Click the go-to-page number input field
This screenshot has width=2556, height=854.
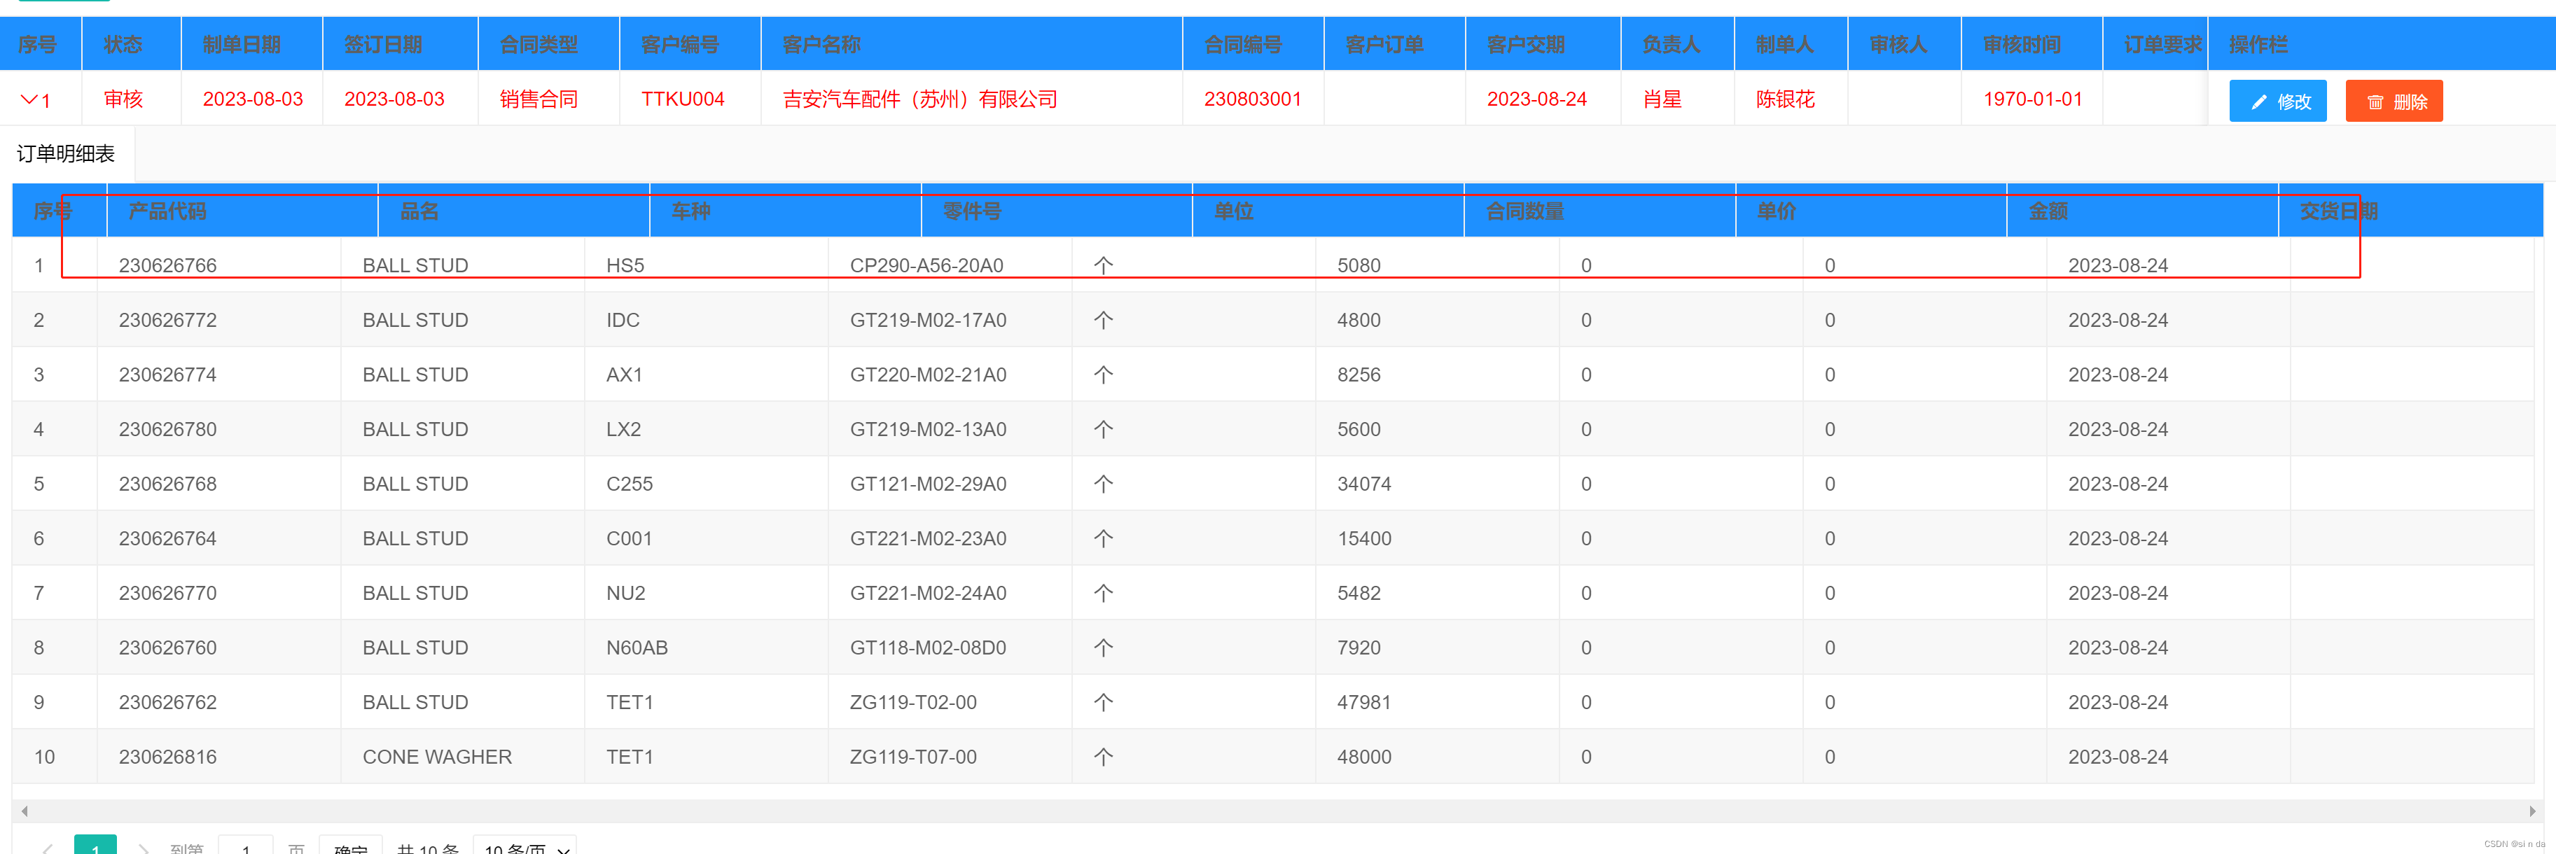(x=245, y=847)
